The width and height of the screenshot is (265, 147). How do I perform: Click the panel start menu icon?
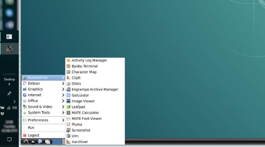coord(25,142)
